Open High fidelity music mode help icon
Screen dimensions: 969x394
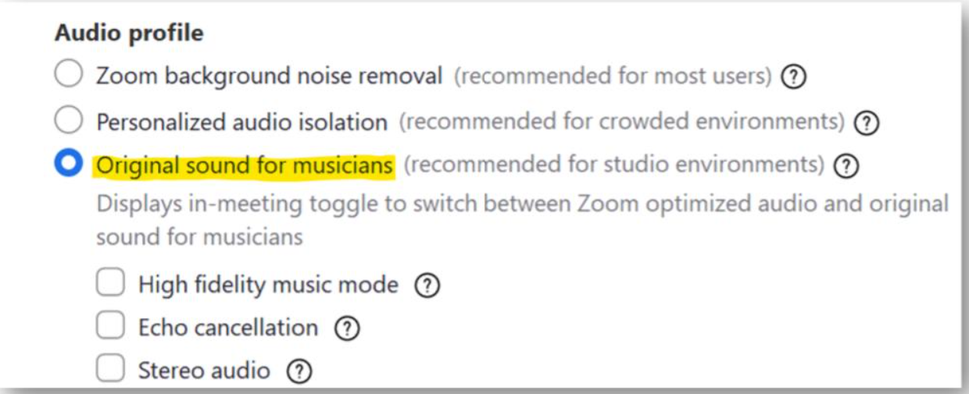427,286
